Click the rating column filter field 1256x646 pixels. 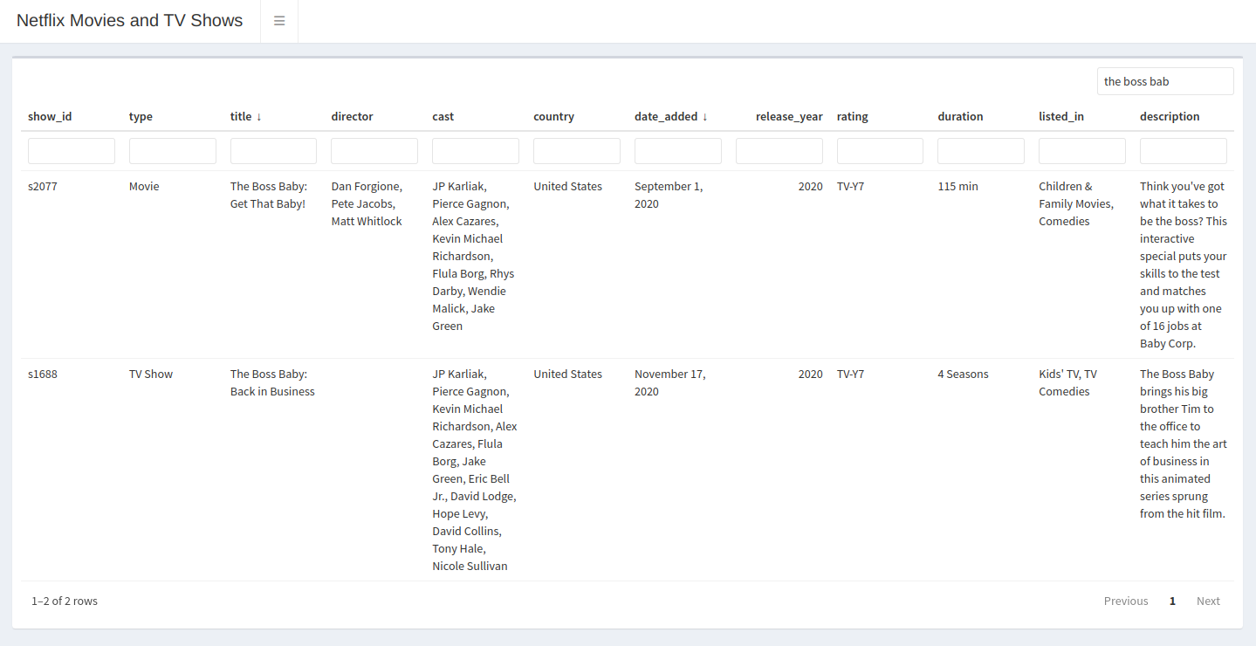pos(880,151)
